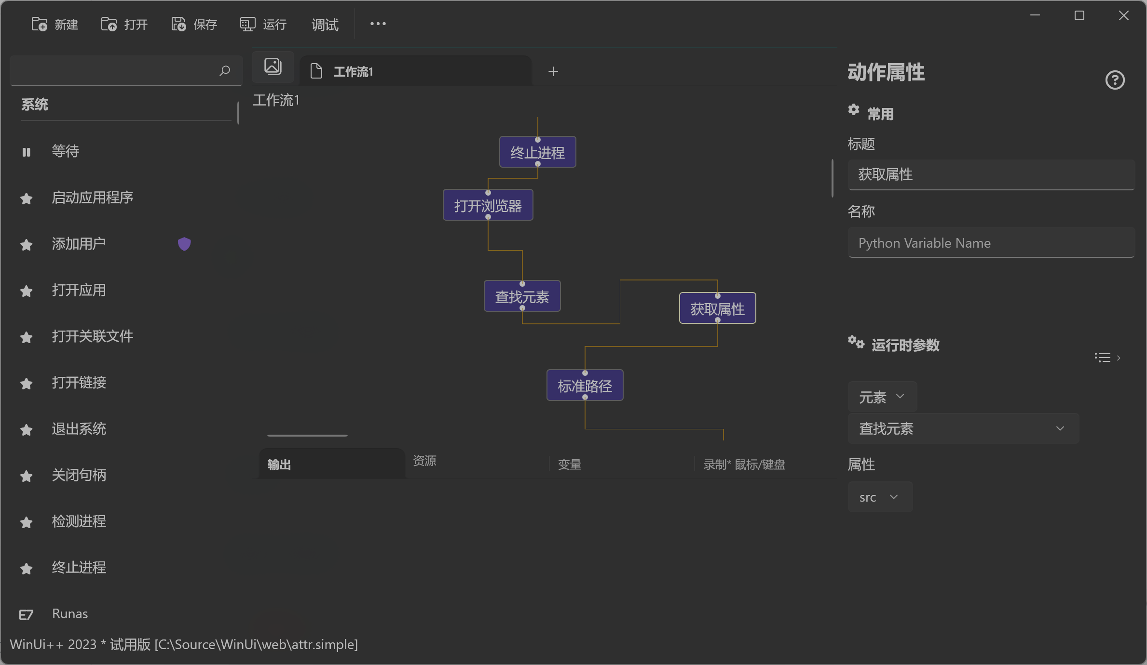This screenshot has width=1147, height=665.
Task: Open help question mark icon
Action: (x=1115, y=80)
